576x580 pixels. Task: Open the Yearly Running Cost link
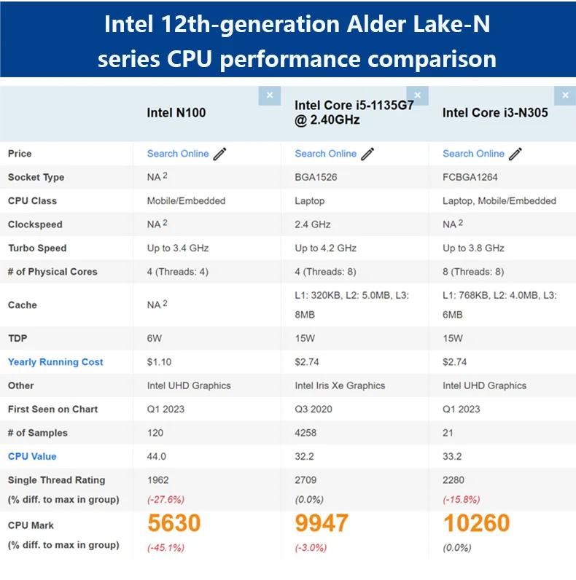[x=55, y=362]
